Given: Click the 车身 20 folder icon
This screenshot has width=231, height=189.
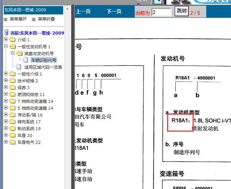Looking at the screenshot, I should pos(13,135).
